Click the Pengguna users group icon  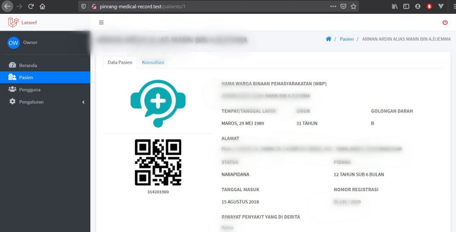(12, 89)
